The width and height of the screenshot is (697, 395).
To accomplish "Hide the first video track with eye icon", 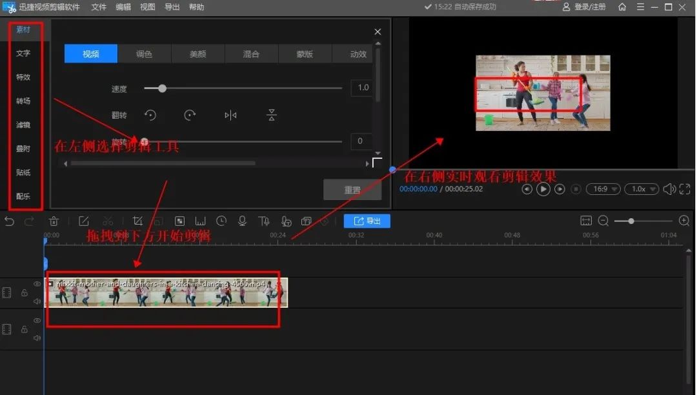I will [x=37, y=284].
